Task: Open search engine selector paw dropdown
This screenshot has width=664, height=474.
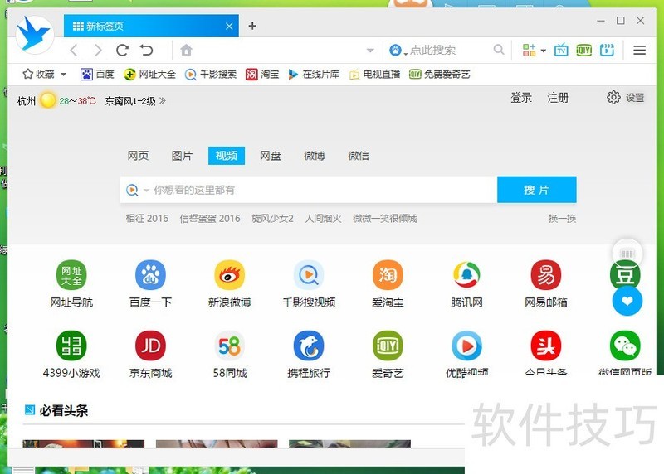Action: point(398,51)
